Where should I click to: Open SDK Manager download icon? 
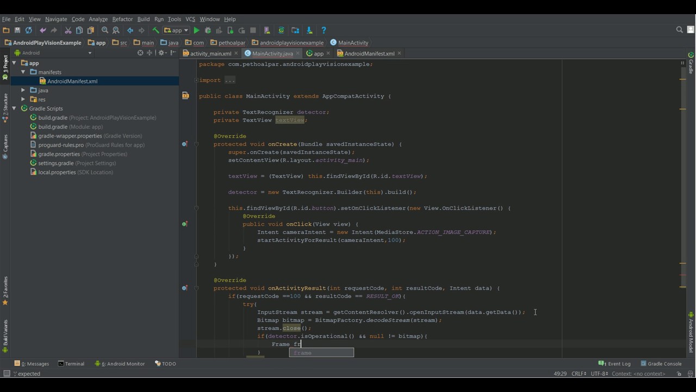point(309,30)
